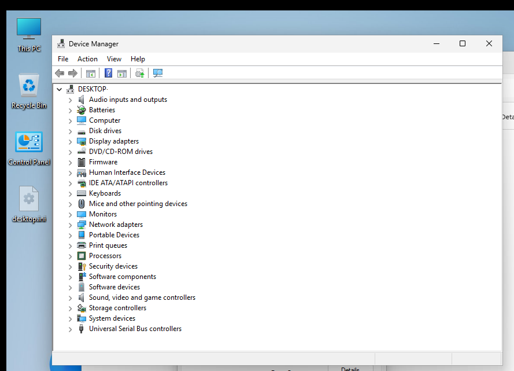The width and height of the screenshot is (514, 371).
Task: Click the Computer category monitor icon
Action: 82,120
